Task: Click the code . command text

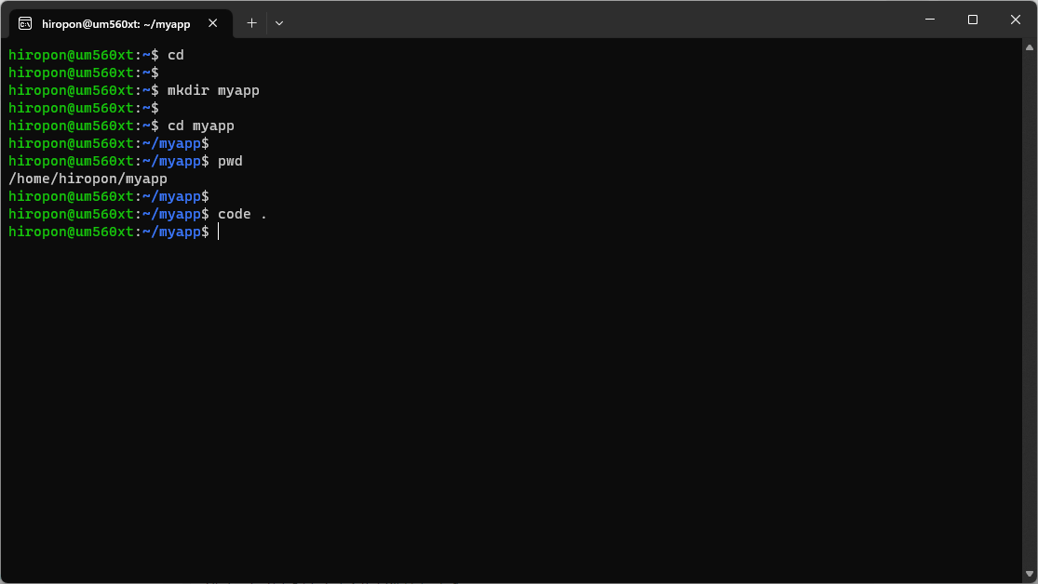Action: pos(240,214)
